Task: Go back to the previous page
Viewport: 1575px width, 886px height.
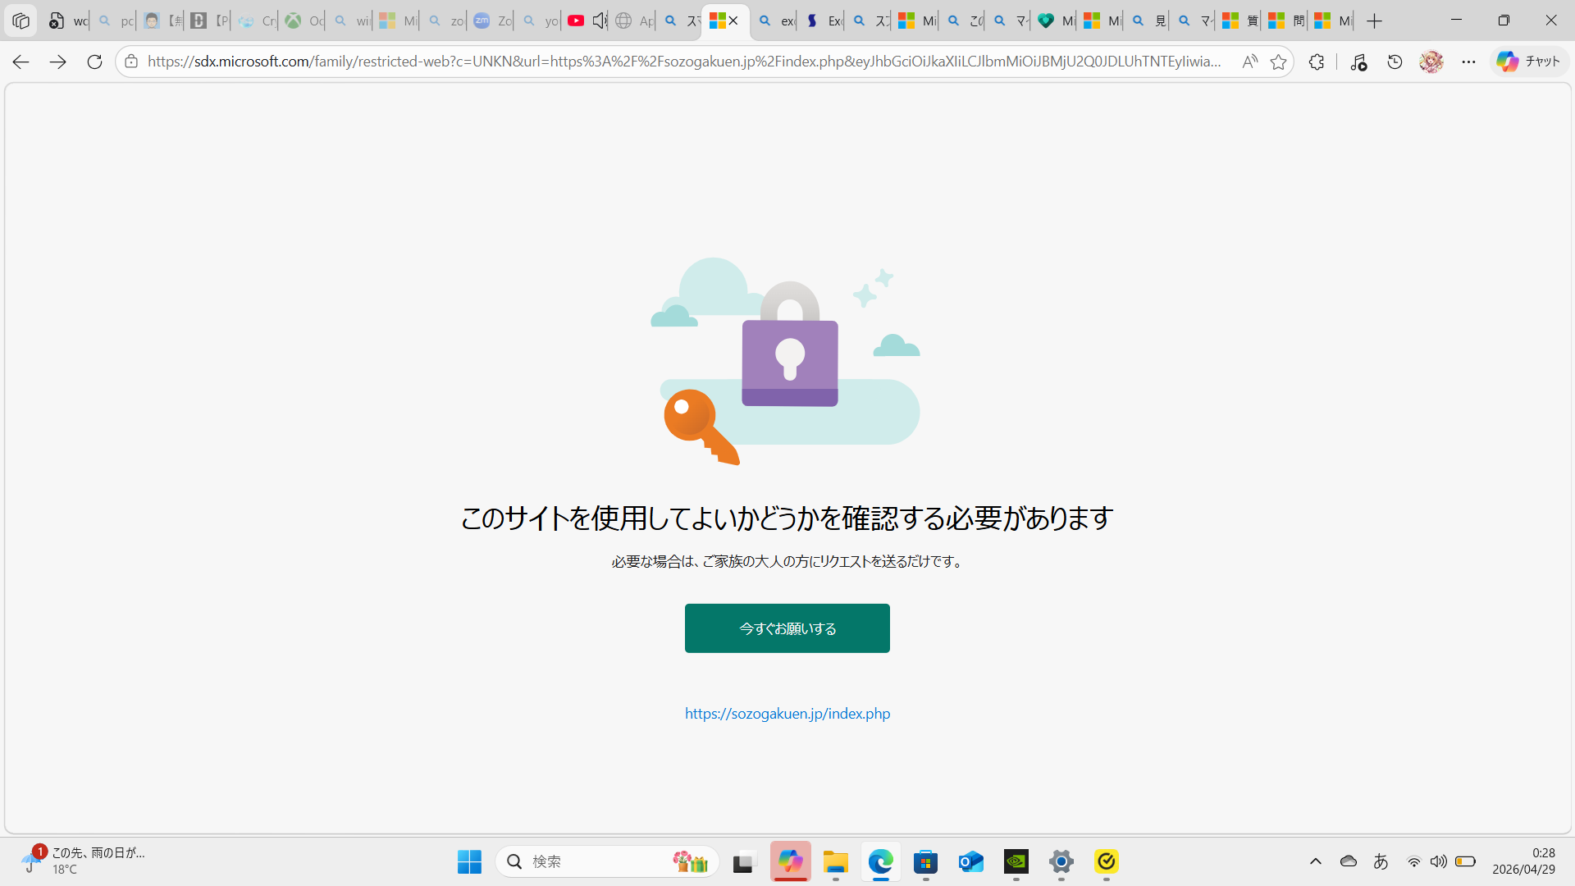Action: click(x=21, y=62)
